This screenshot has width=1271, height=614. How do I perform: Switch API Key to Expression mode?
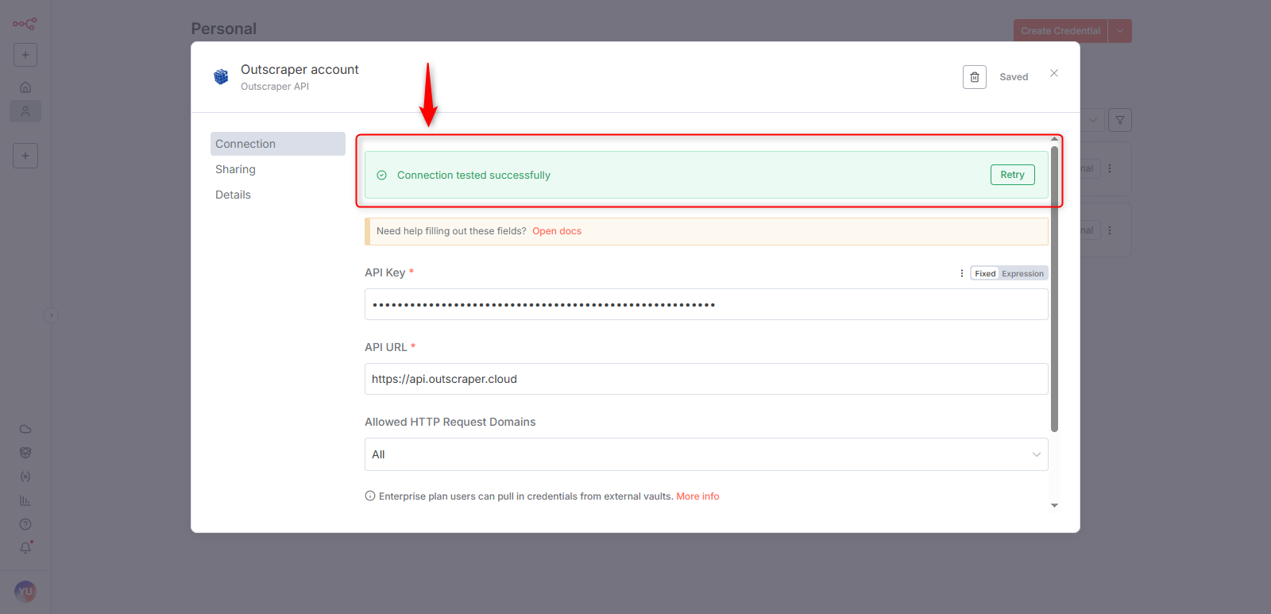click(x=1022, y=273)
